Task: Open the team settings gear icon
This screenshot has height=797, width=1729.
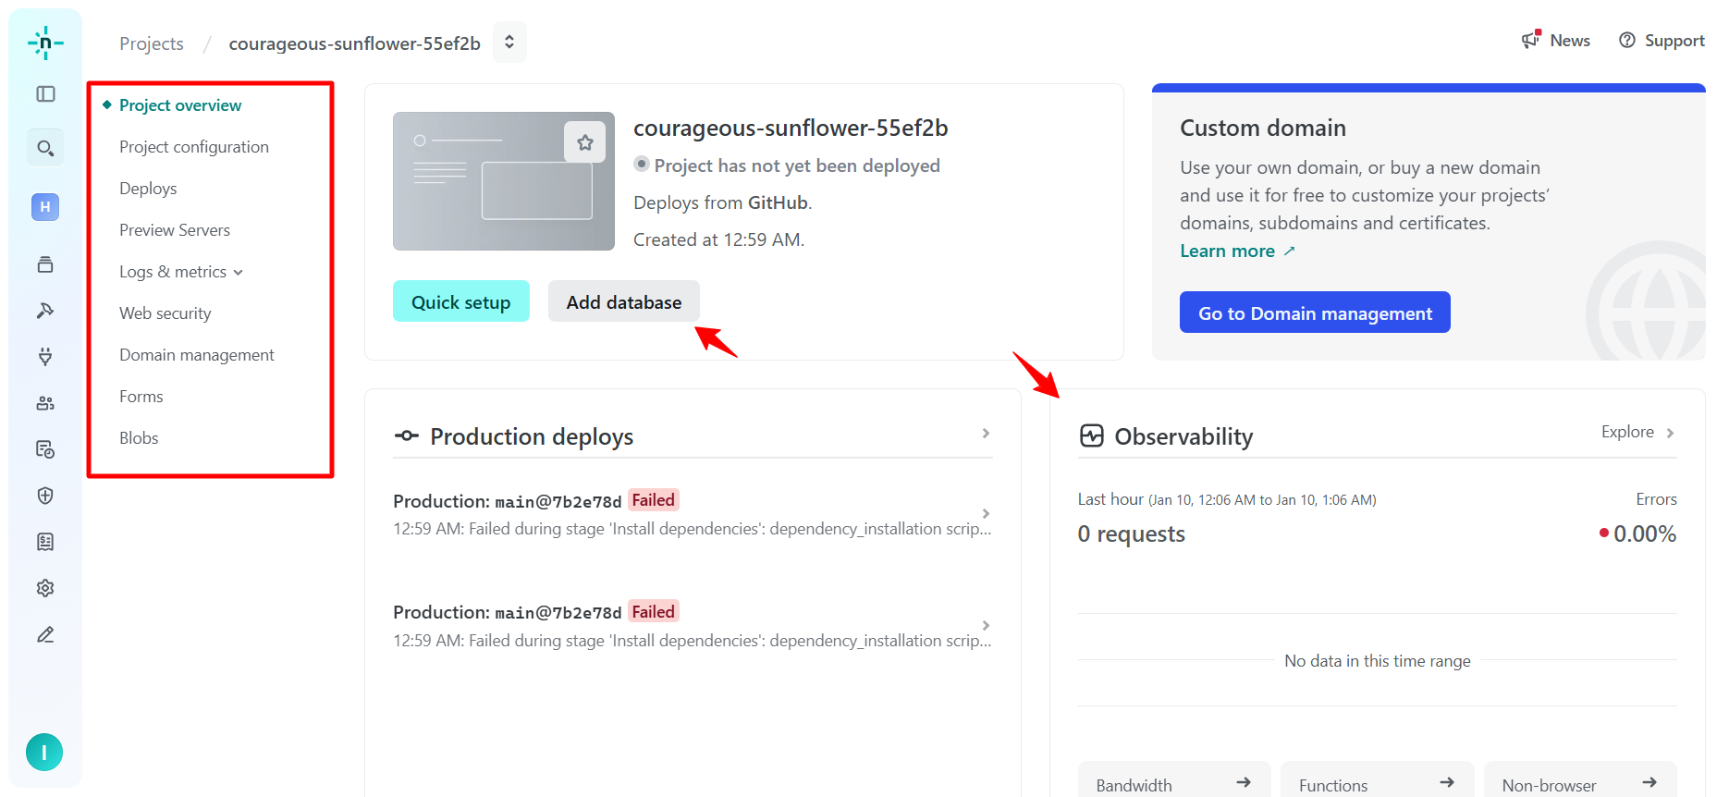Action: [x=45, y=588]
